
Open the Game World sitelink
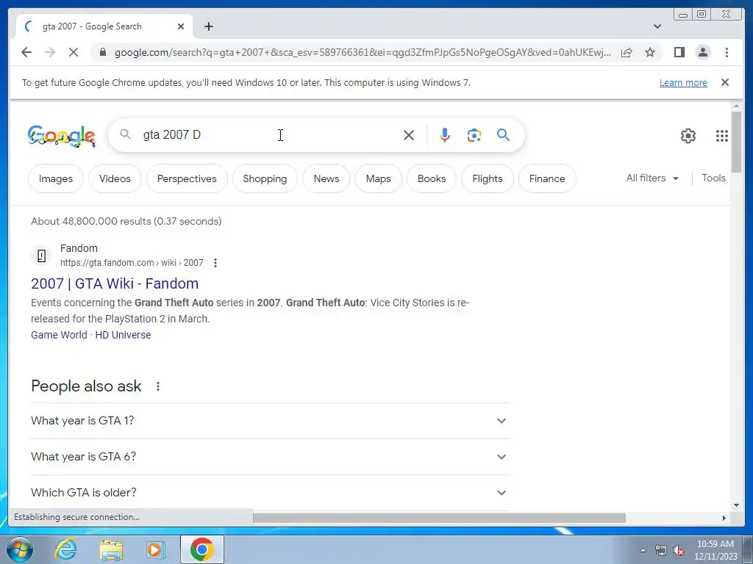(x=59, y=335)
